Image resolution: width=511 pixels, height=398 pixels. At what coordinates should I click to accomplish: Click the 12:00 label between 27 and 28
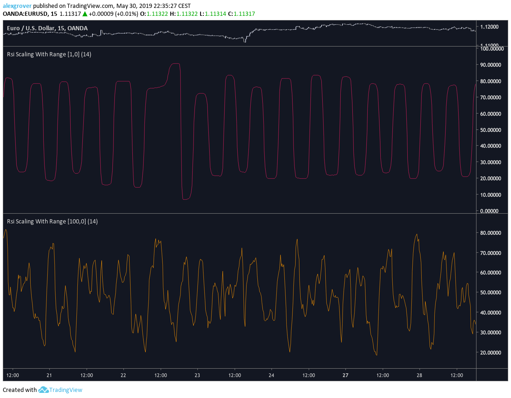pyautogui.click(x=383, y=375)
